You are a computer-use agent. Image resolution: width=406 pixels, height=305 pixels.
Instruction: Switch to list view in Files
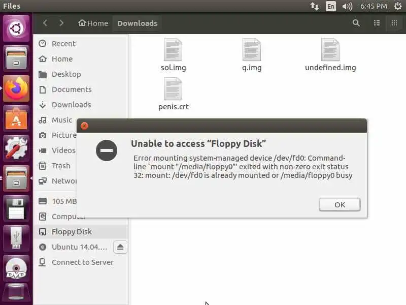click(377, 23)
